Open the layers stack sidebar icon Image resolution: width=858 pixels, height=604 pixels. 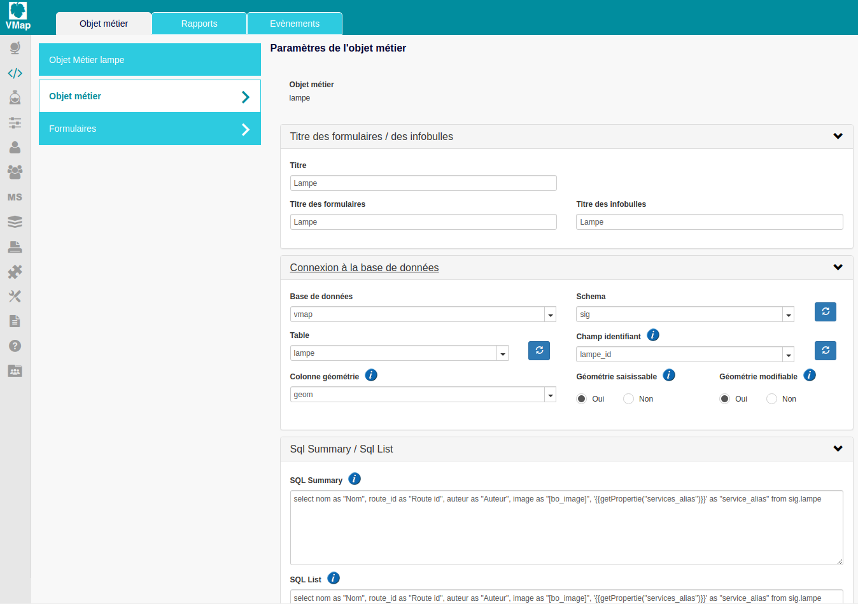[x=15, y=221]
